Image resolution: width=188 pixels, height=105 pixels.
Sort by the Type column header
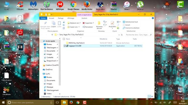point(118,39)
